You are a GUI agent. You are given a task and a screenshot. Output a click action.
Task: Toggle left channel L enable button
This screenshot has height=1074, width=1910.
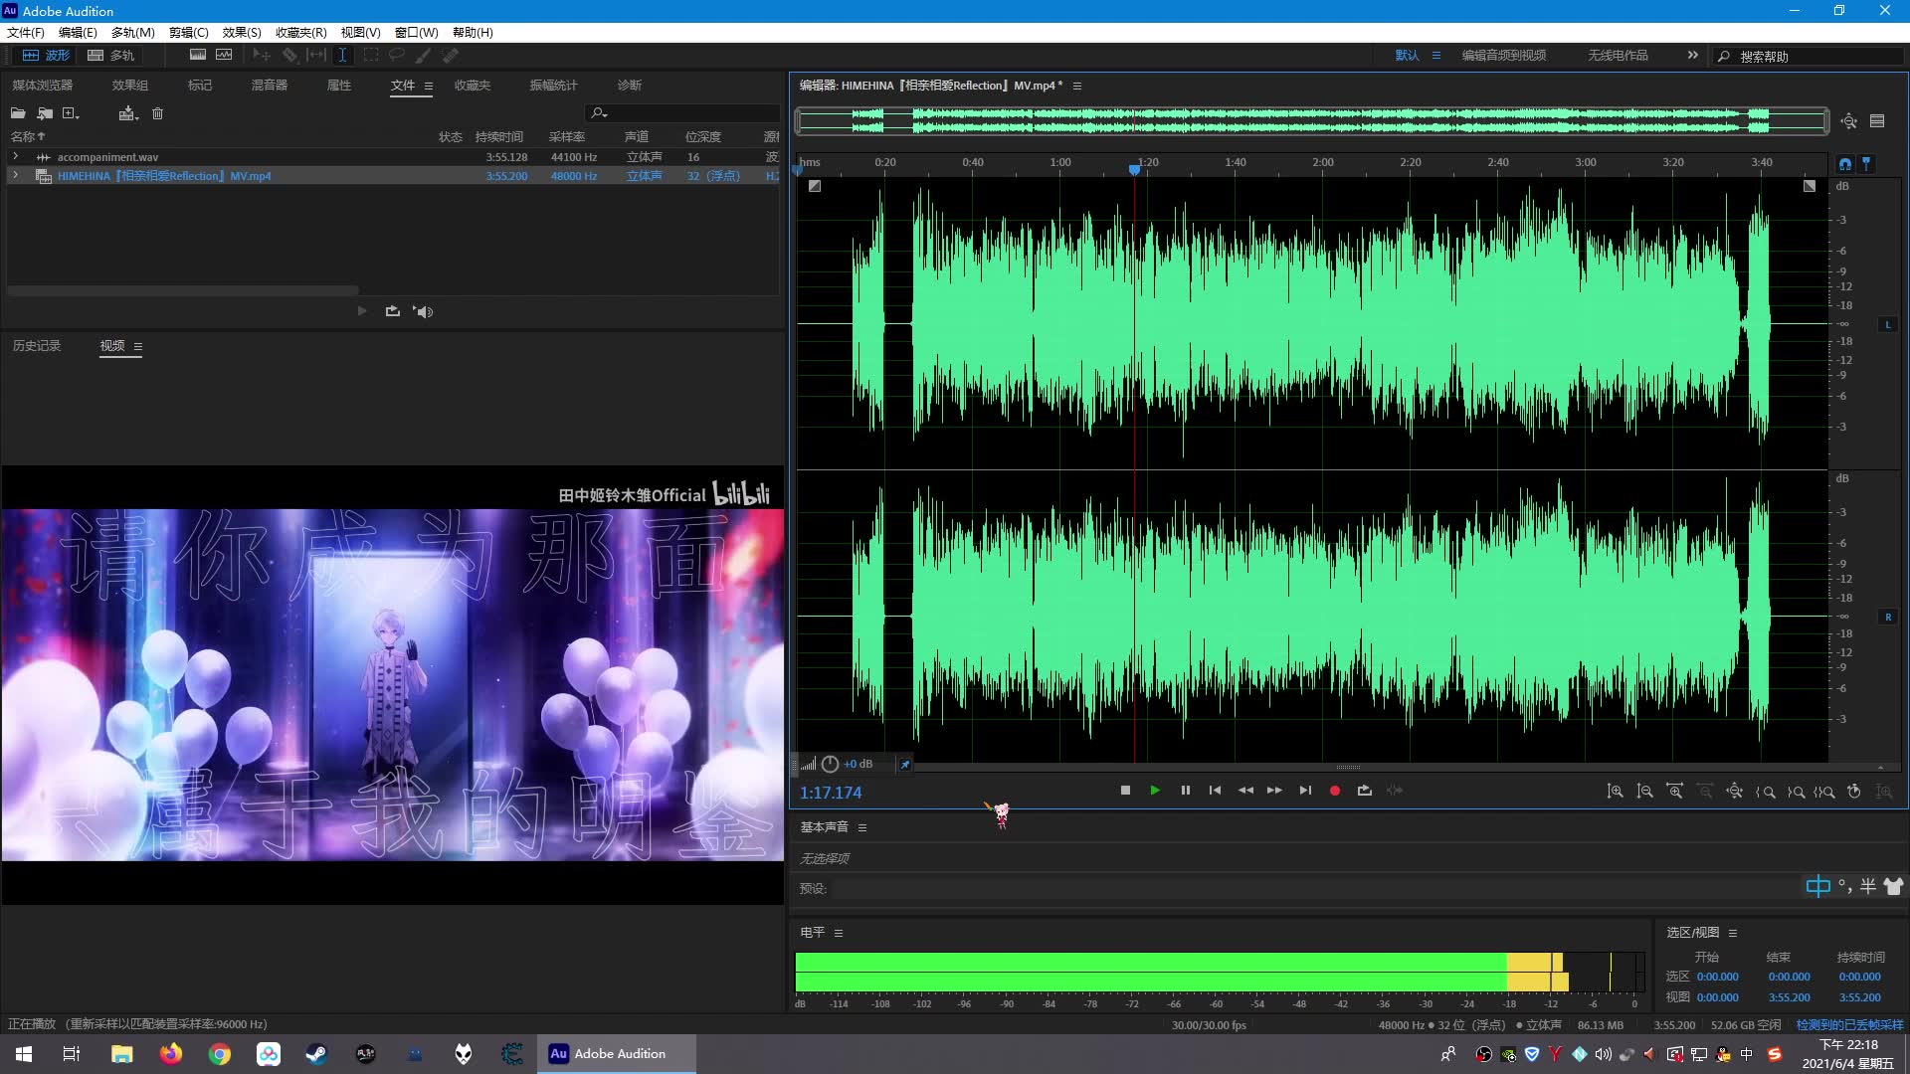[x=1887, y=325]
